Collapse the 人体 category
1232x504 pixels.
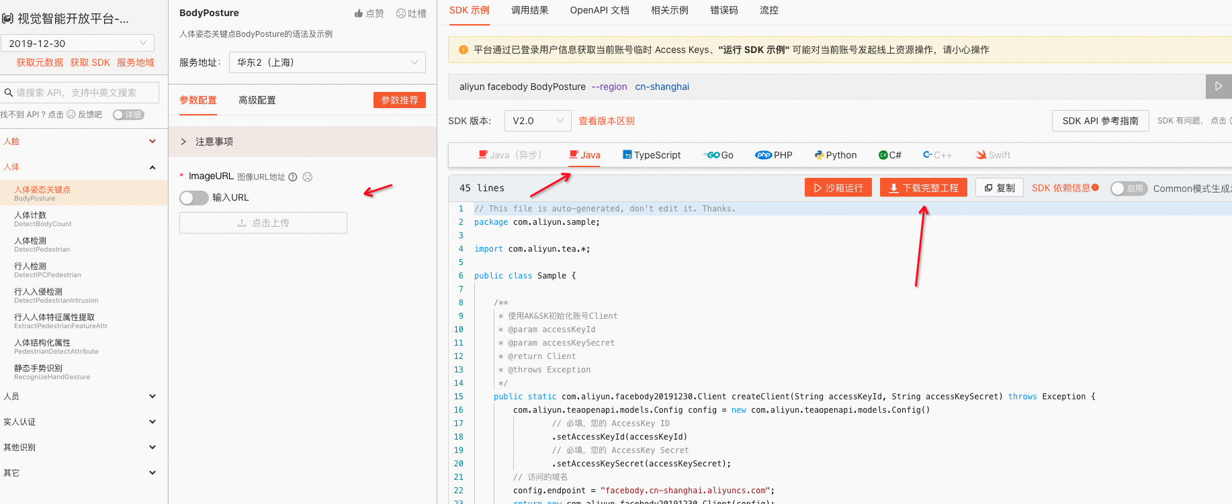(x=83, y=167)
